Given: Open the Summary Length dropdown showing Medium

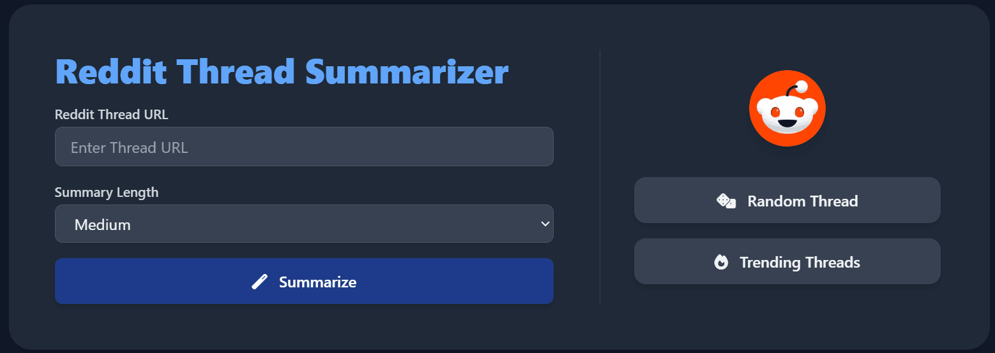Looking at the screenshot, I should point(304,224).
